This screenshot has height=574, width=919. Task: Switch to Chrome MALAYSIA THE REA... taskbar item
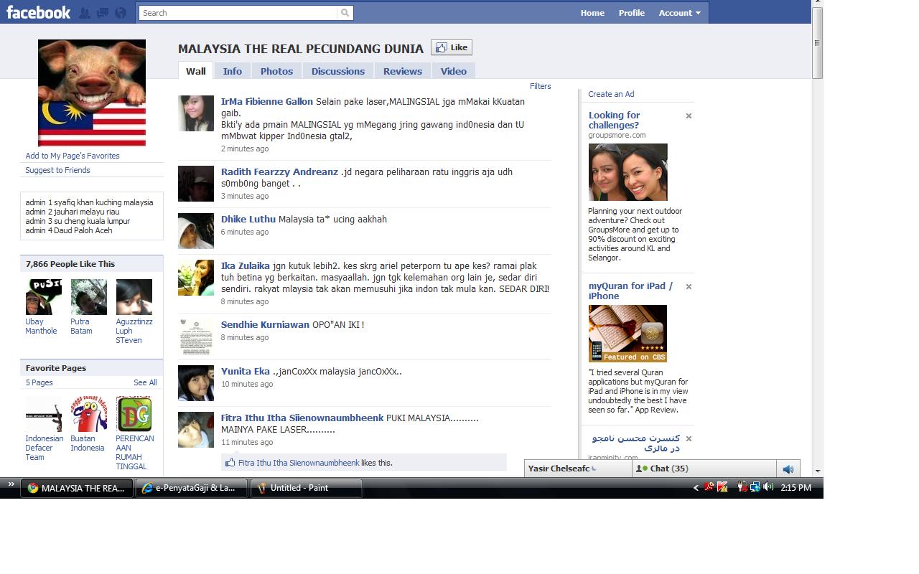coord(77,488)
